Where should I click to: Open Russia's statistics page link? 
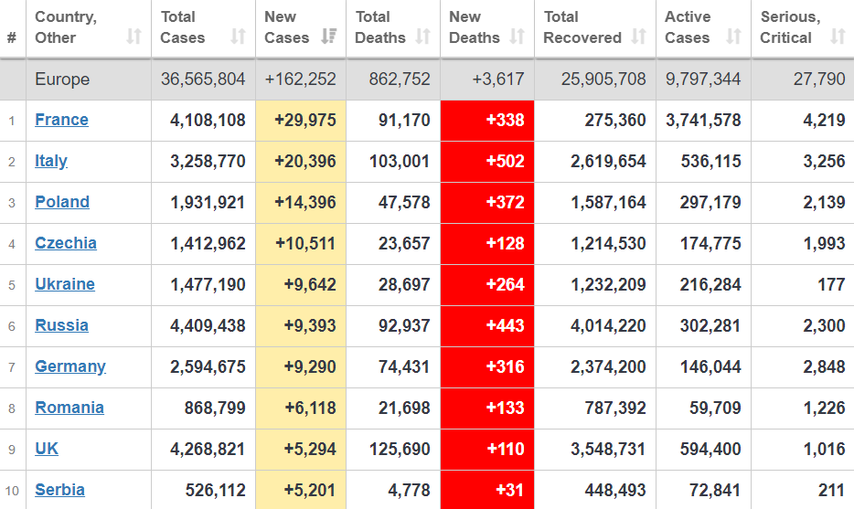click(x=61, y=325)
